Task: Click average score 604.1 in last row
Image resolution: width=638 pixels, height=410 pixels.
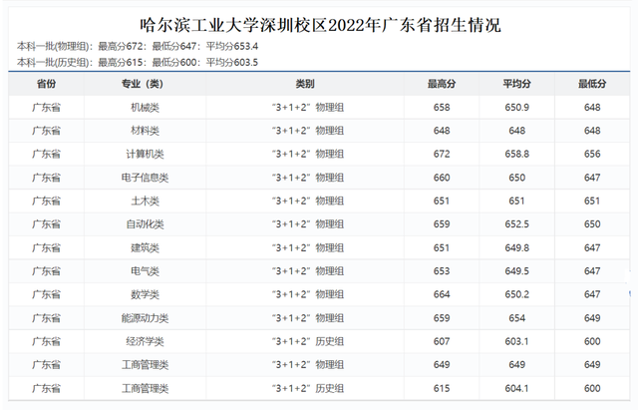Action: click(x=516, y=388)
